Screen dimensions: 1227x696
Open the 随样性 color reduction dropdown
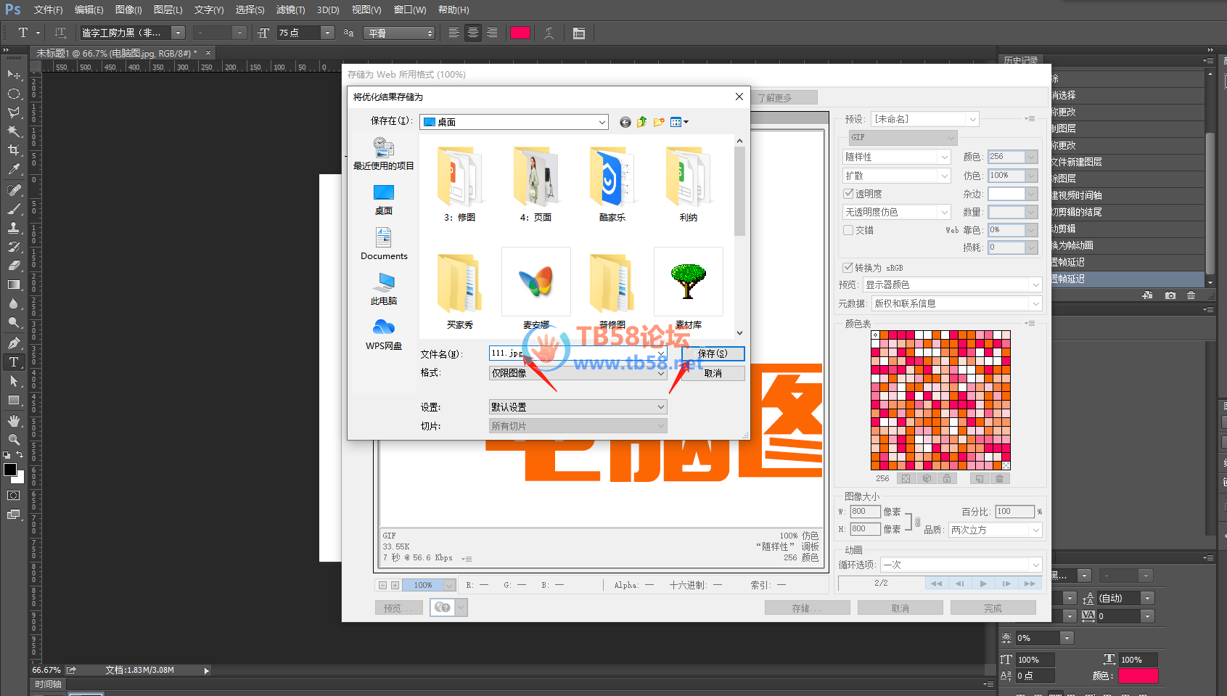(x=897, y=157)
